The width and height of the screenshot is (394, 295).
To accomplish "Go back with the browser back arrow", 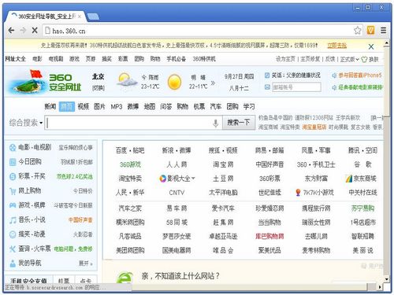I will 11,31.
